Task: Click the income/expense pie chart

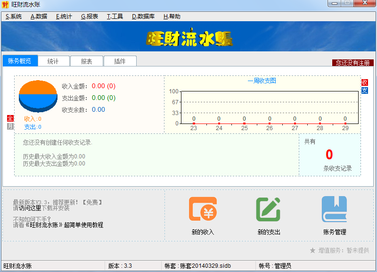Action: (38, 96)
